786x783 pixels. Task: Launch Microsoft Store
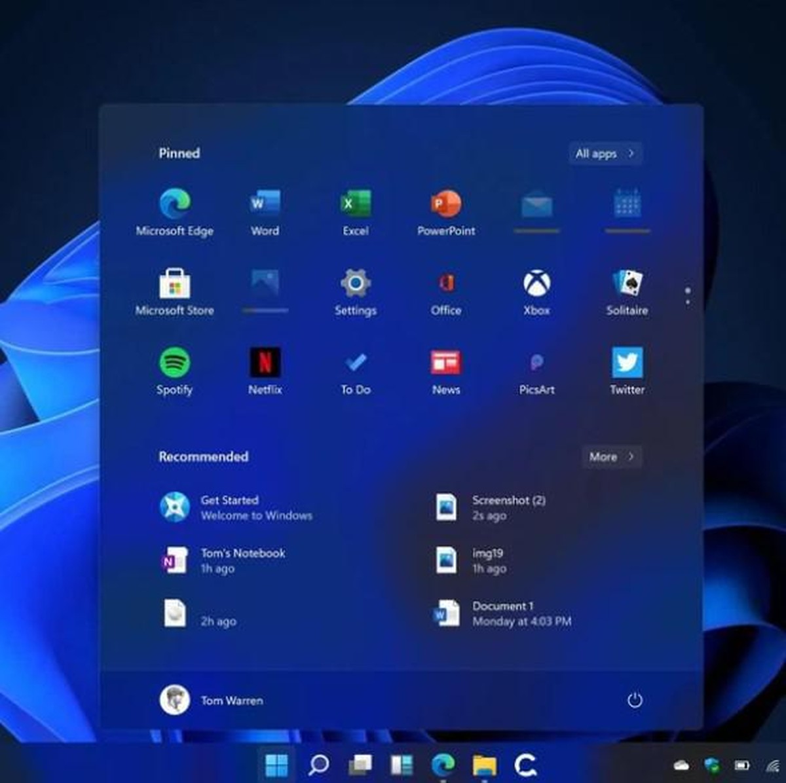(x=175, y=292)
